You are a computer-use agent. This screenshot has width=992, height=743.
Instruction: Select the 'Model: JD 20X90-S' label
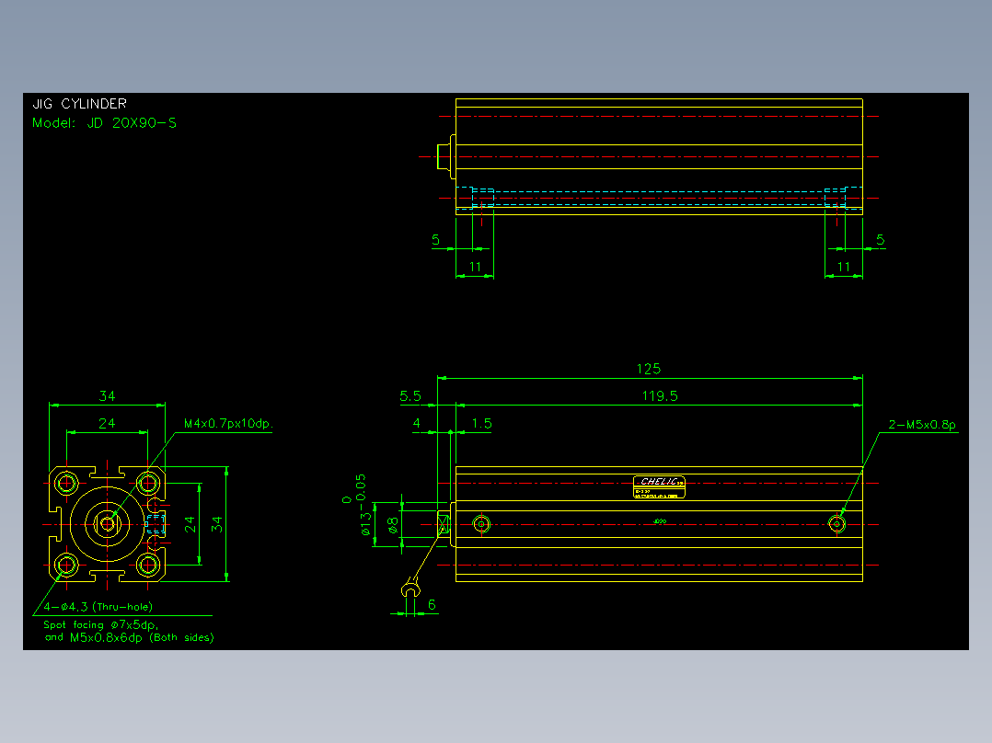[104, 122]
